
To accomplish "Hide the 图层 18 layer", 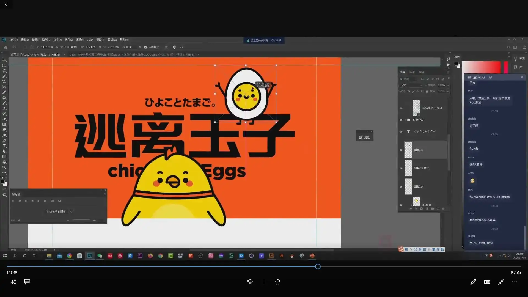I will (402, 150).
